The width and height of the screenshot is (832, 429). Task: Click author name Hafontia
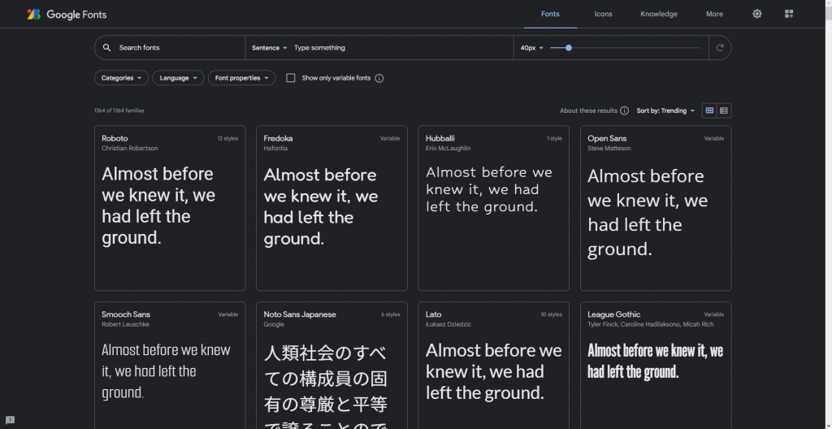point(275,148)
